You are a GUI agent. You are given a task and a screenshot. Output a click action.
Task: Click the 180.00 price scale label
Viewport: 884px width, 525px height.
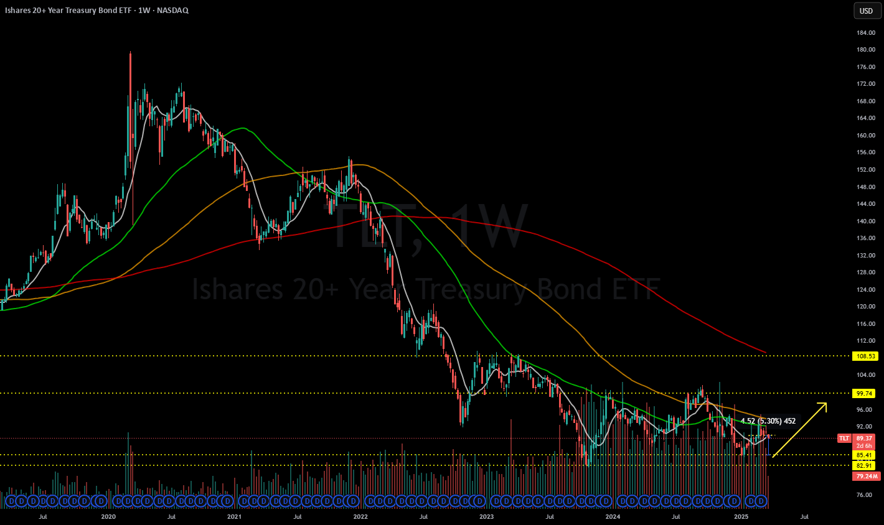click(866, 50)
